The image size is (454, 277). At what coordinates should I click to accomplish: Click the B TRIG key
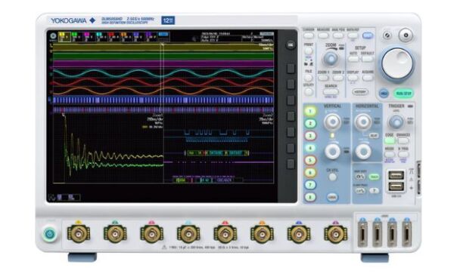[x=403, y=154]
